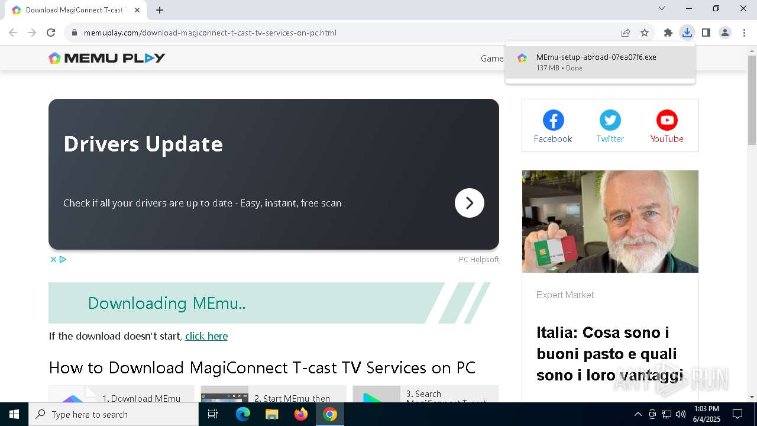Open Task View on taskbar

(213, 414)
